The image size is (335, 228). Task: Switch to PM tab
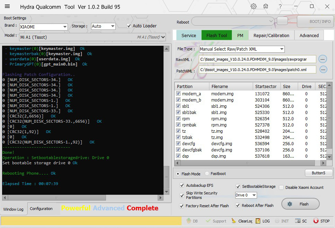click(240, 35)
